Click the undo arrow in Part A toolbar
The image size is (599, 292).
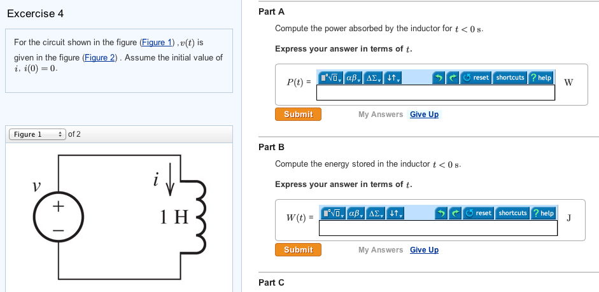(439, 78)
